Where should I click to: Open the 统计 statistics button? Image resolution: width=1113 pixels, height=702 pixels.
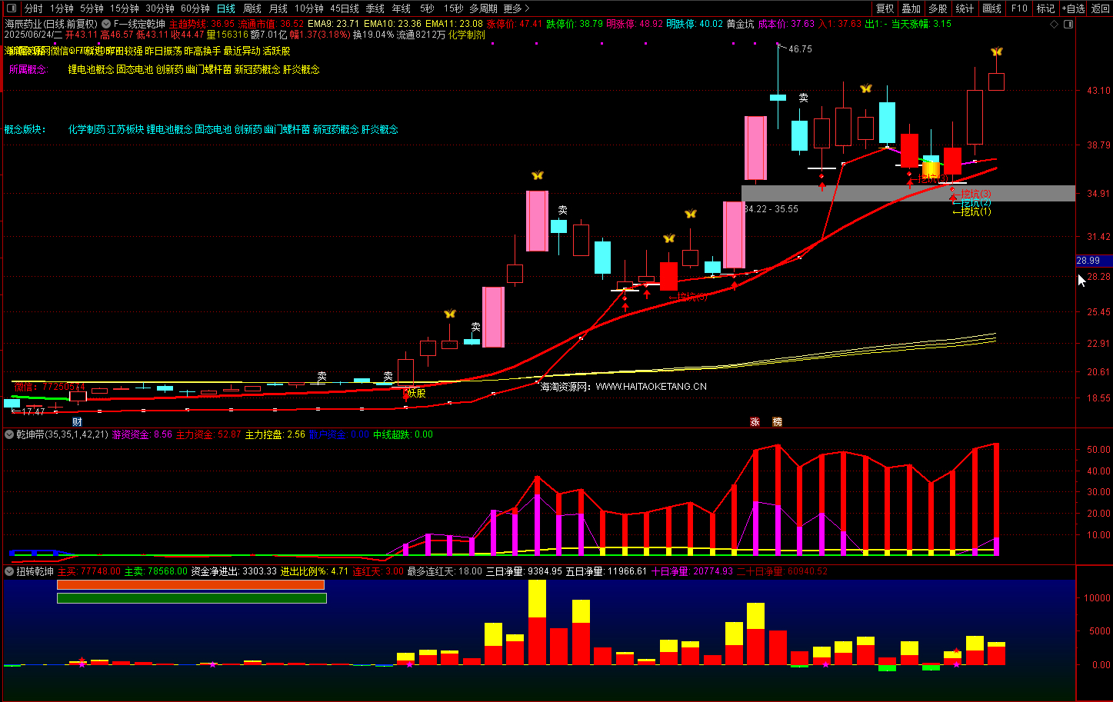[965, 8]
